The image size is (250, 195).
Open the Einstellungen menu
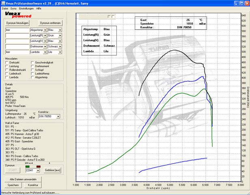coord(26,9)
